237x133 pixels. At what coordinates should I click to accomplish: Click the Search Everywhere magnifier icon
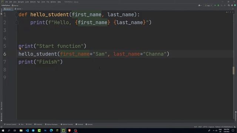(x=229, y=6)
